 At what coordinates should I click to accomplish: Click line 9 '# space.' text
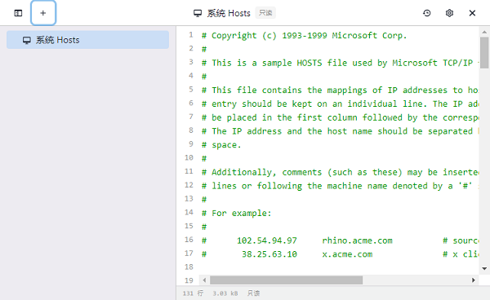[221, 145]
